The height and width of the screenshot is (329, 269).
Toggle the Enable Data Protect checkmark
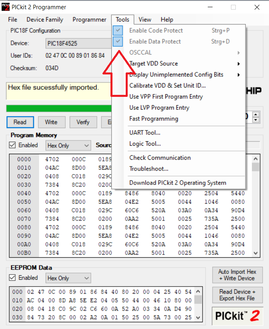pyautogui.click(x=118, y=42)
